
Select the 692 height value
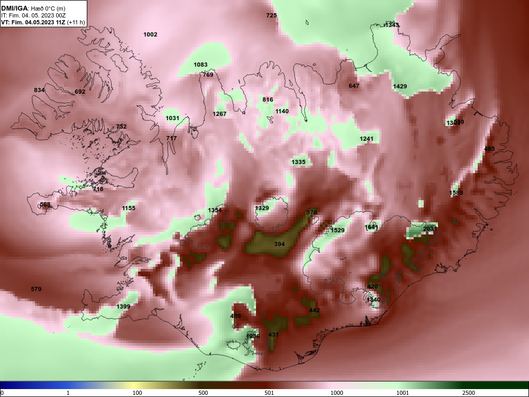click(x=80, y=92)
